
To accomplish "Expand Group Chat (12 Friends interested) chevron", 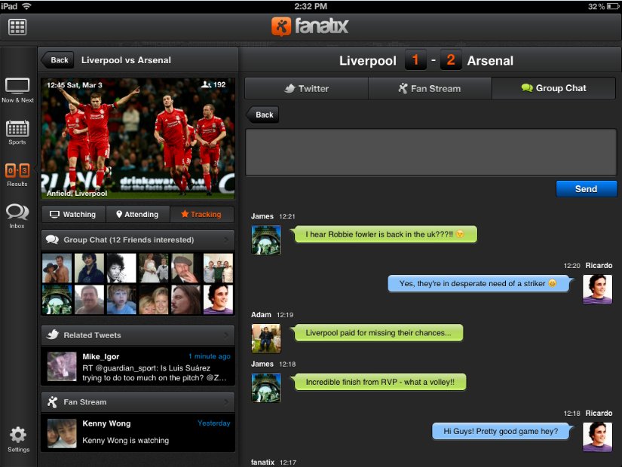I will [226, 240].
